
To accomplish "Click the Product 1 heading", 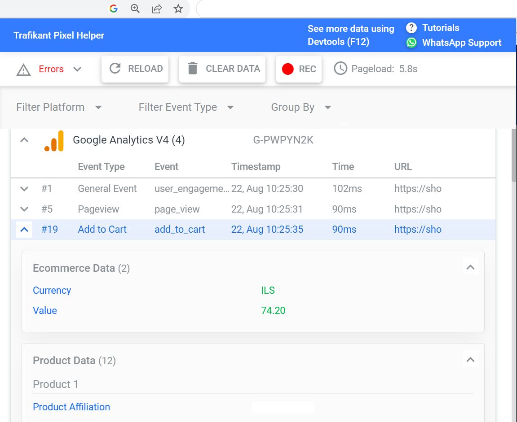I will click(x=55, y=384).
